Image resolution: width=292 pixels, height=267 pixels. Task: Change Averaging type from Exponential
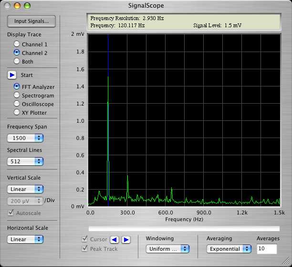pyautogui.click(x=229, y=249)
